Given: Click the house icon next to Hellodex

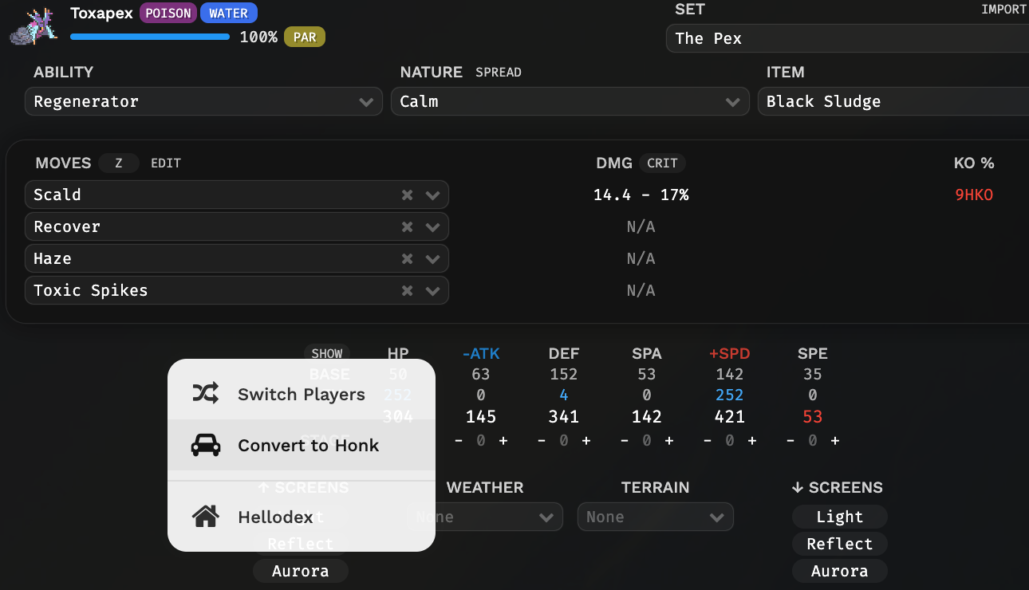Looking at the screenshot, I should pos(206,517).
